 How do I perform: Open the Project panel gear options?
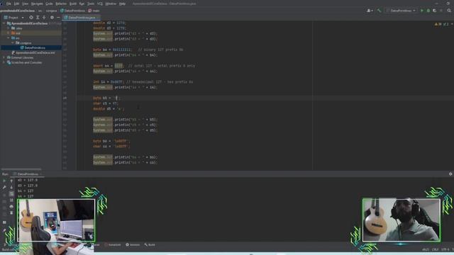[52, 17]
